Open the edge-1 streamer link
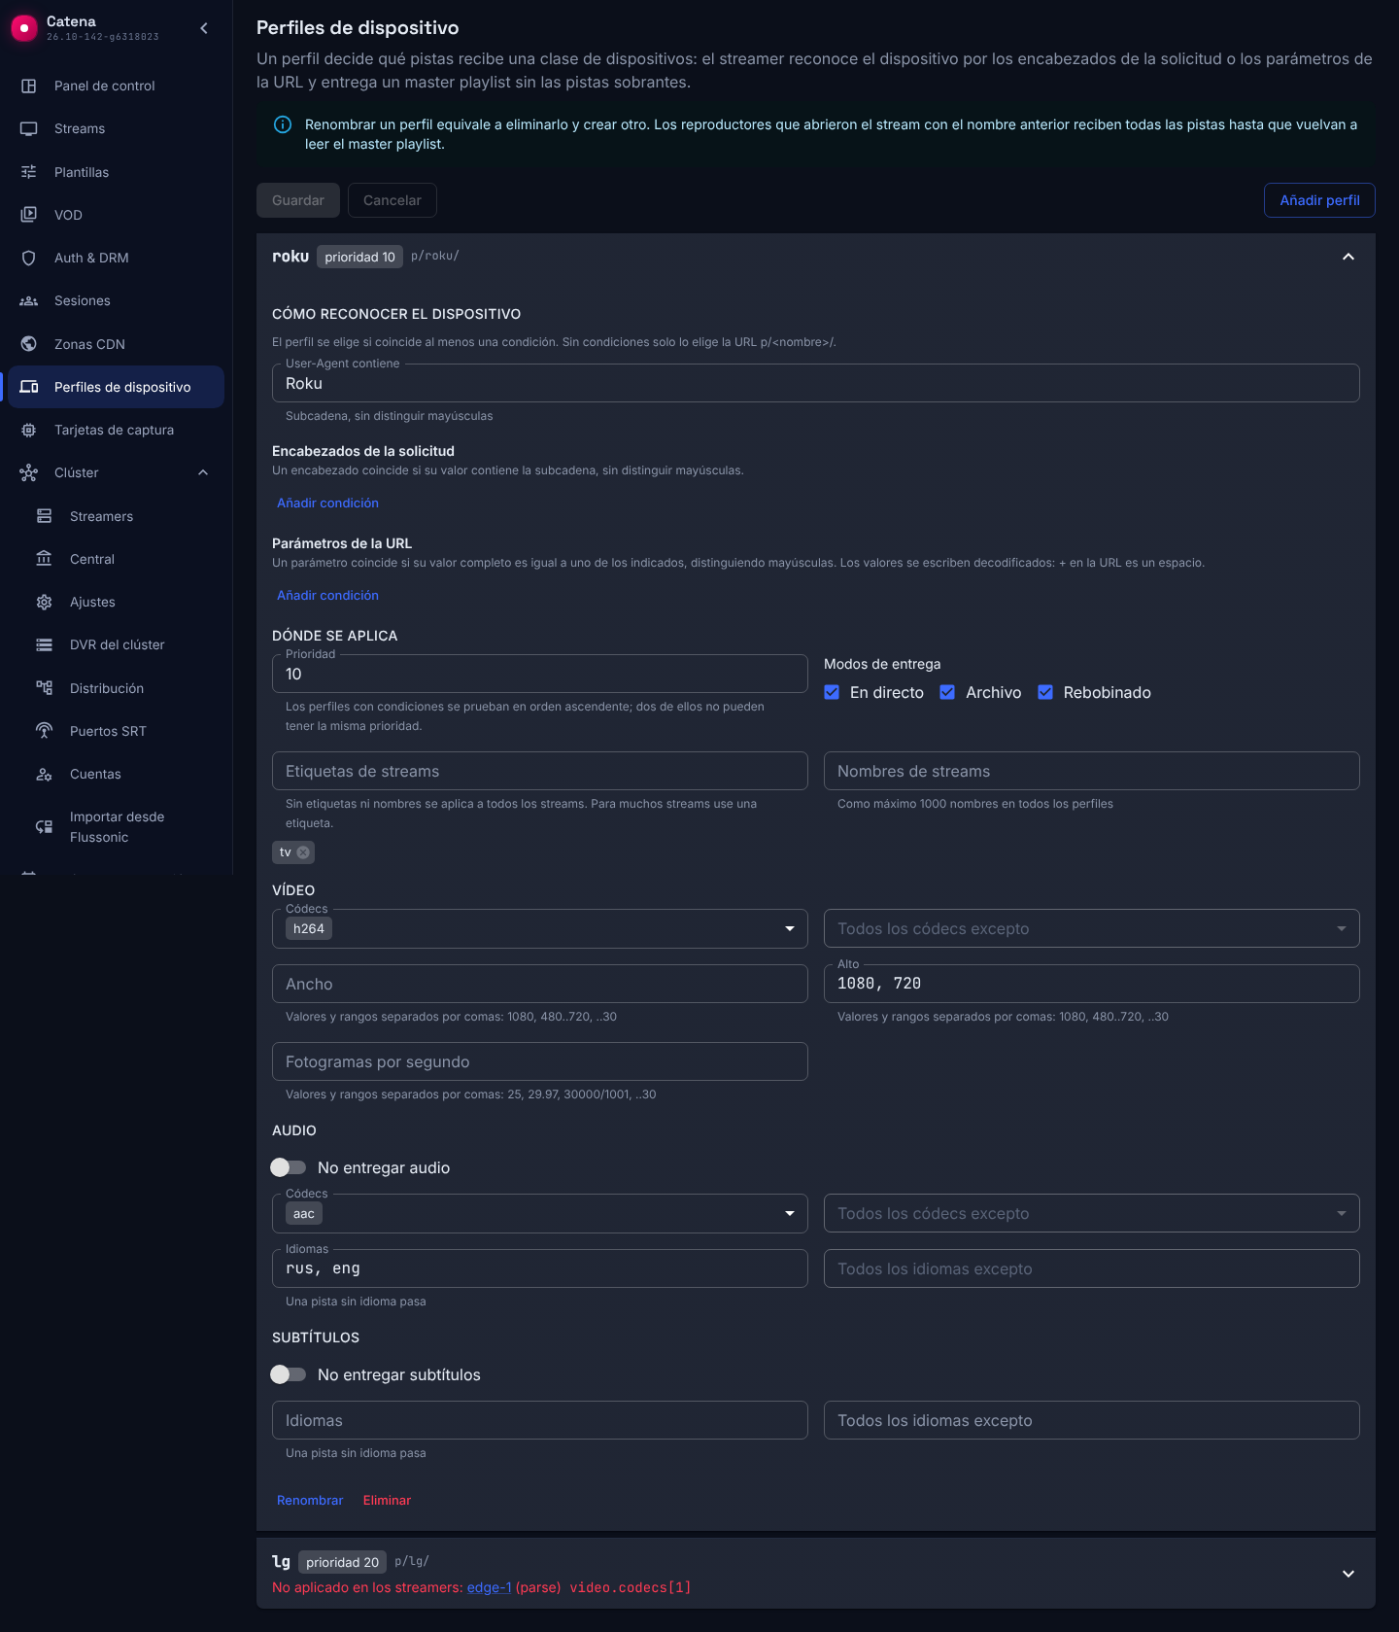Image resolution: width=1399 pixels, height=1632 pixels. [489, 1587]
